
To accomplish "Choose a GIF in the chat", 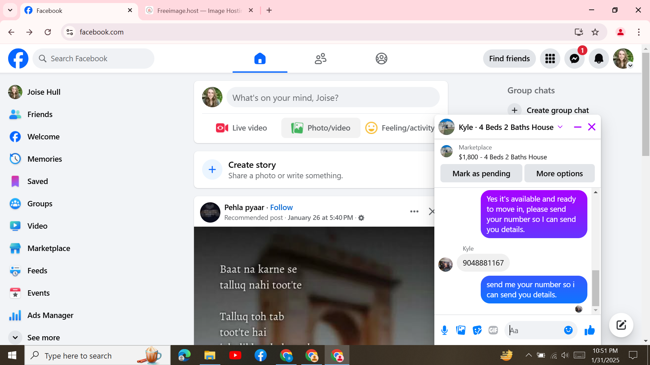I will [493, 330].
